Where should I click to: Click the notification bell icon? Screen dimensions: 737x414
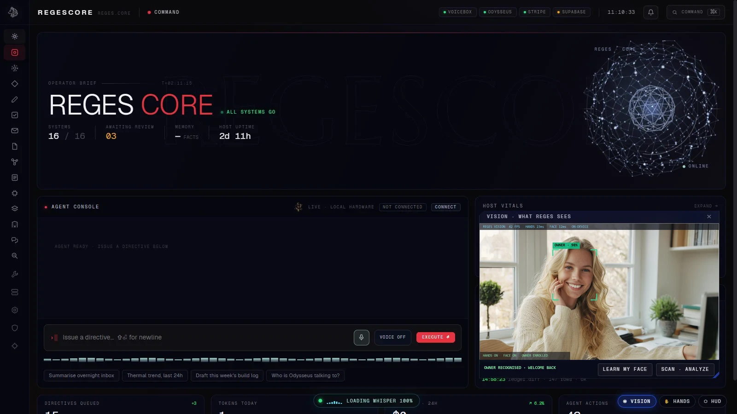pyautogui.click(x=651, y=12)
